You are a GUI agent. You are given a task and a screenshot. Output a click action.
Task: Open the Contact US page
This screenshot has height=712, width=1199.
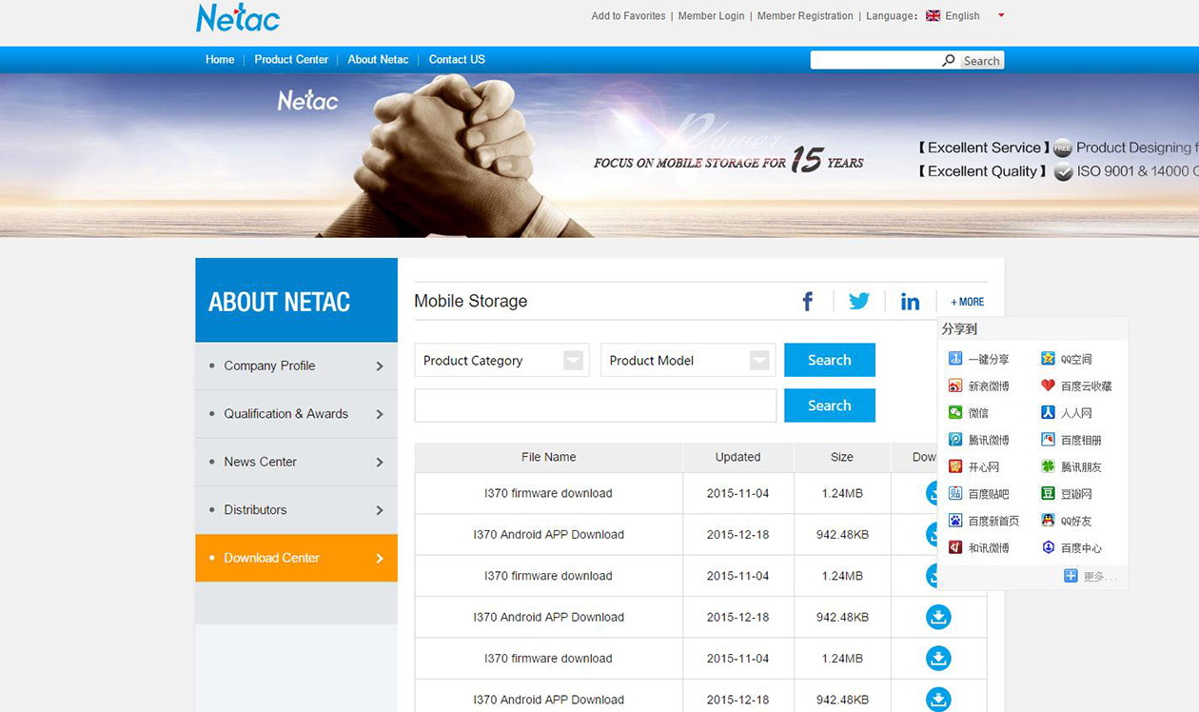[x=457, y=59]
